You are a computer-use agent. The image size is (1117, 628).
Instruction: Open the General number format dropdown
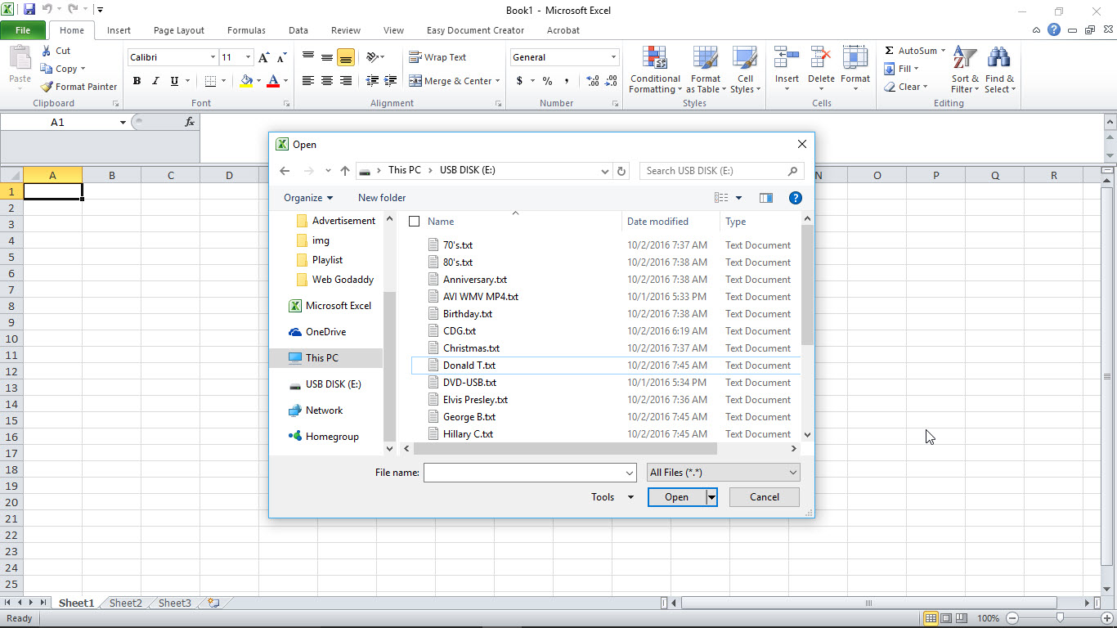(x=613, y=57)
